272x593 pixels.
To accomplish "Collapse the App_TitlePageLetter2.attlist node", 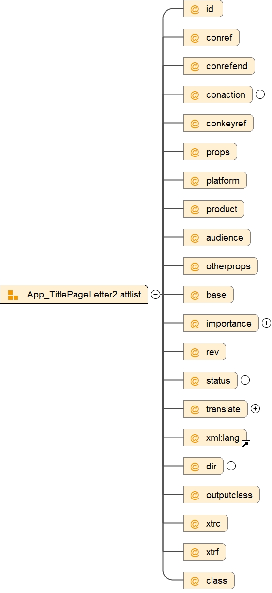I will [x=156, y=295].
